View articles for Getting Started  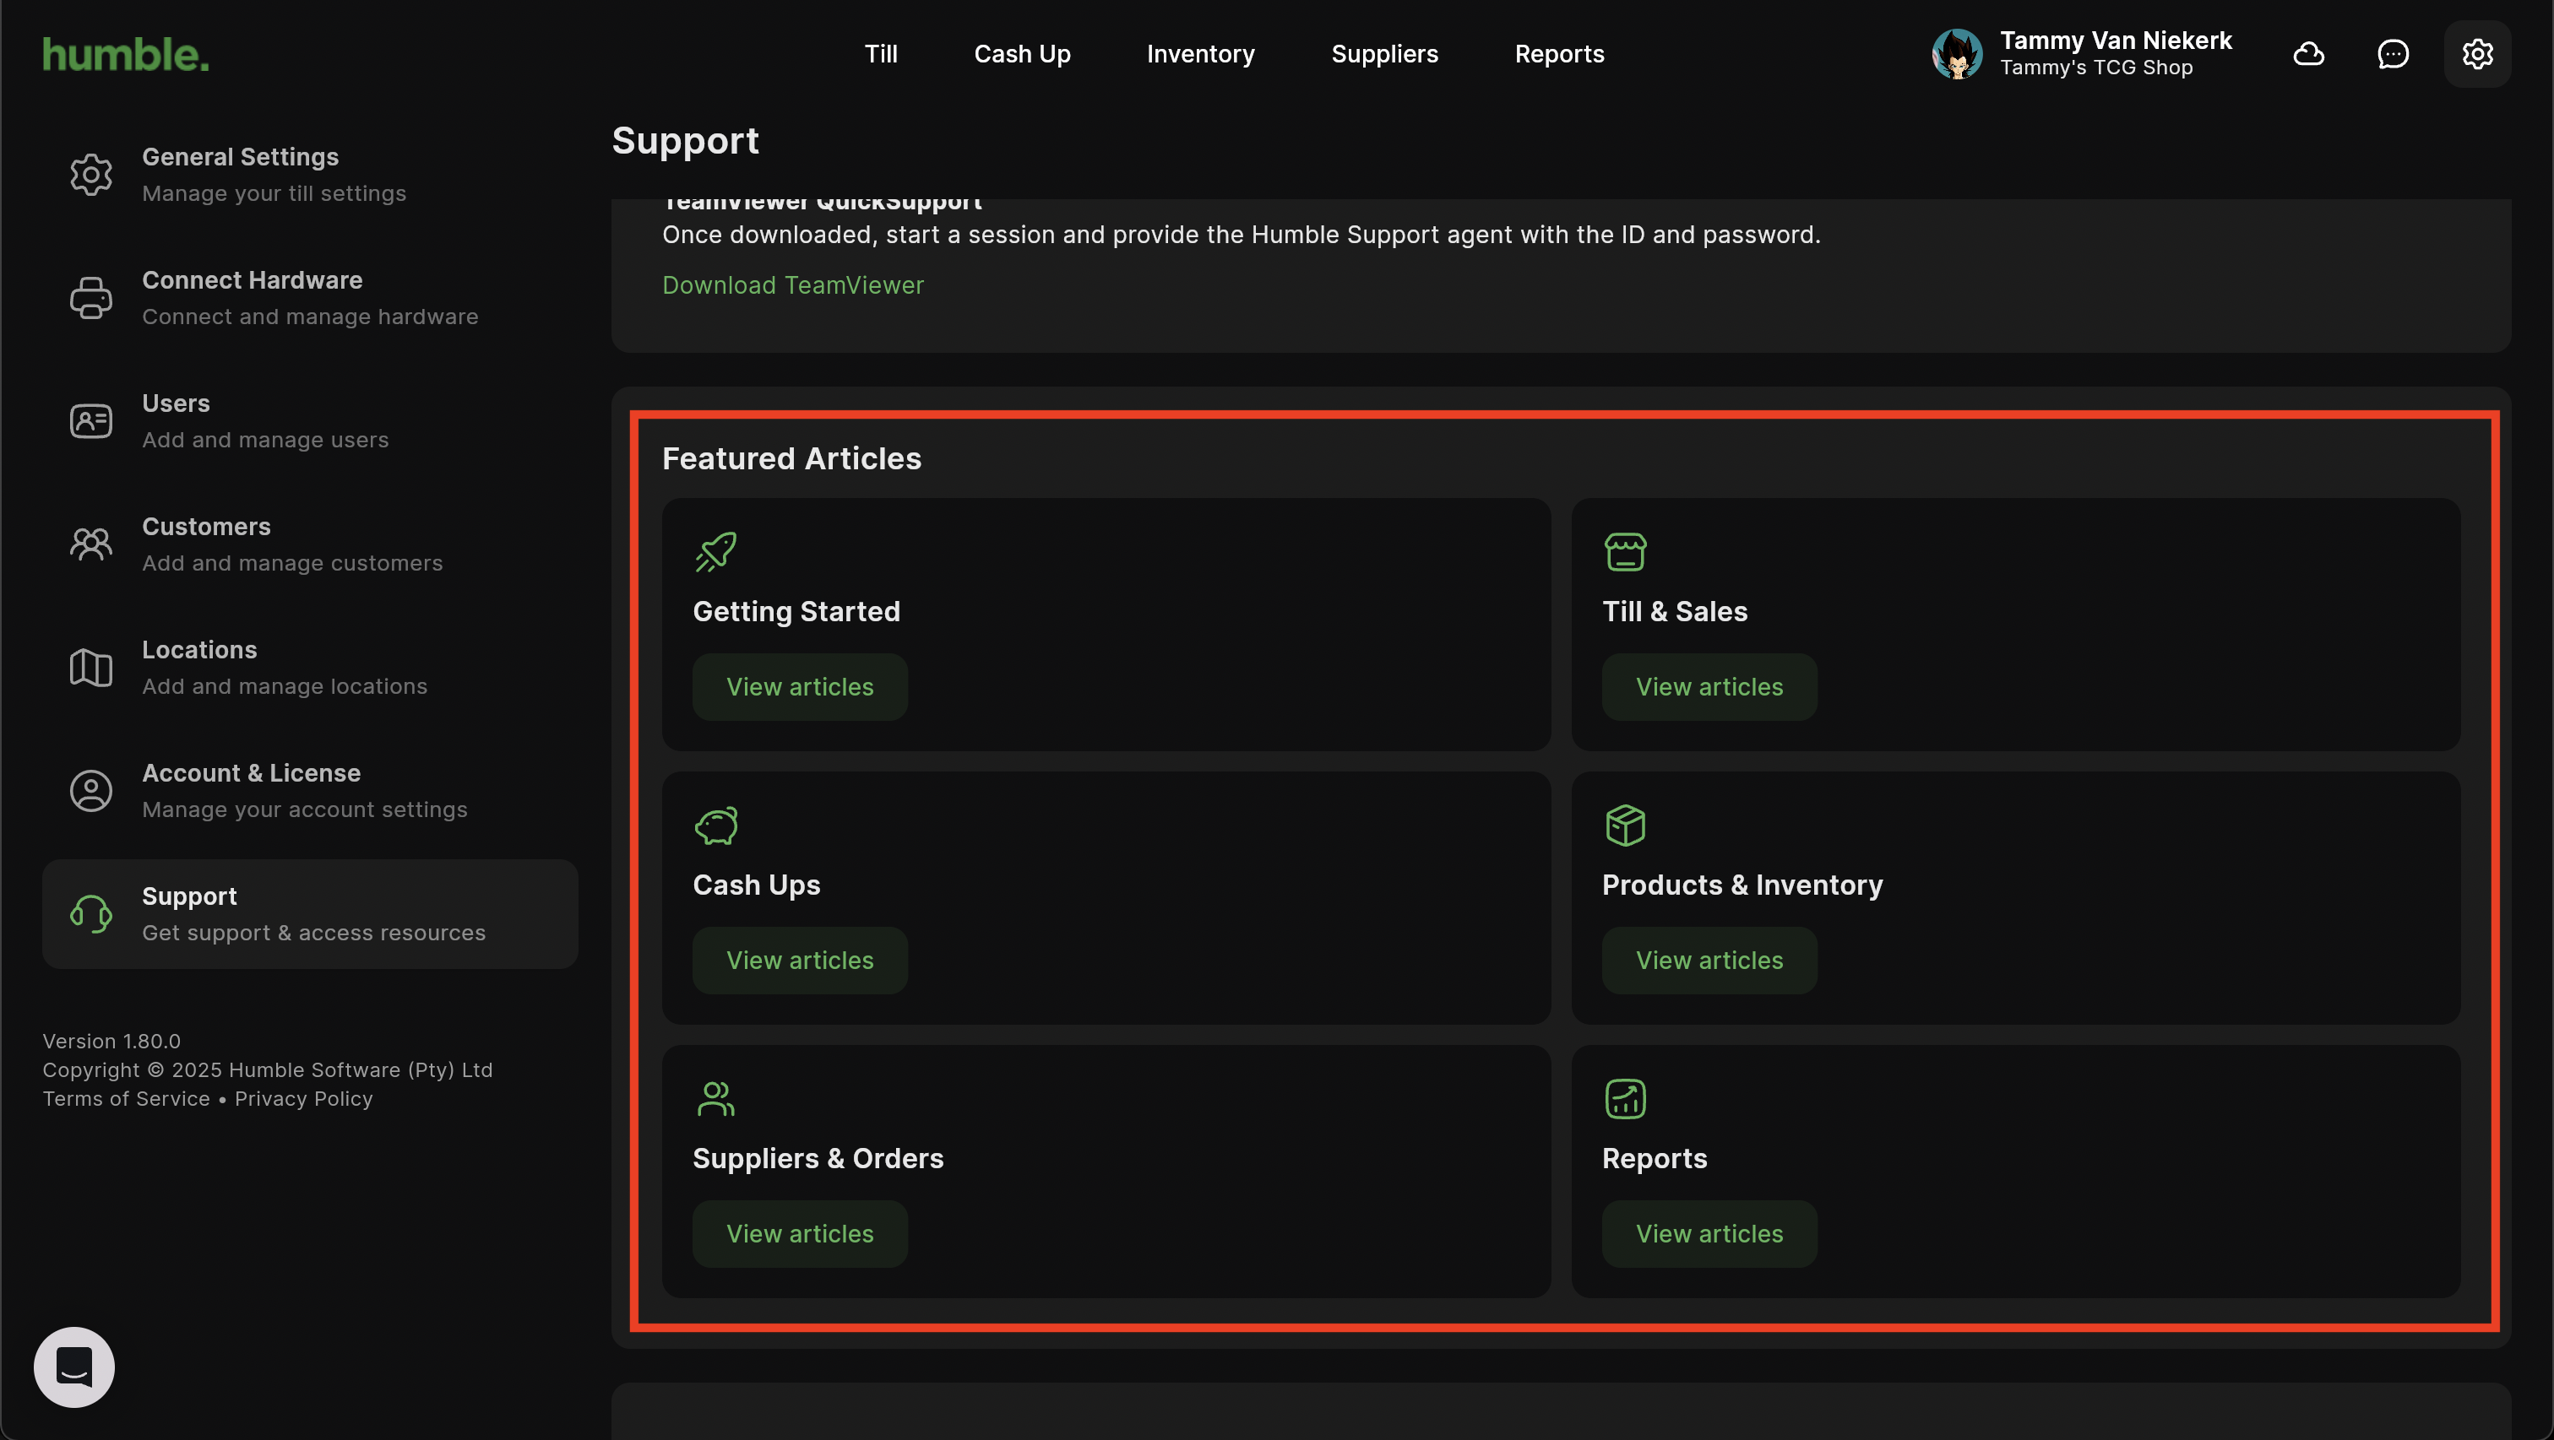[x=799, y=687]
